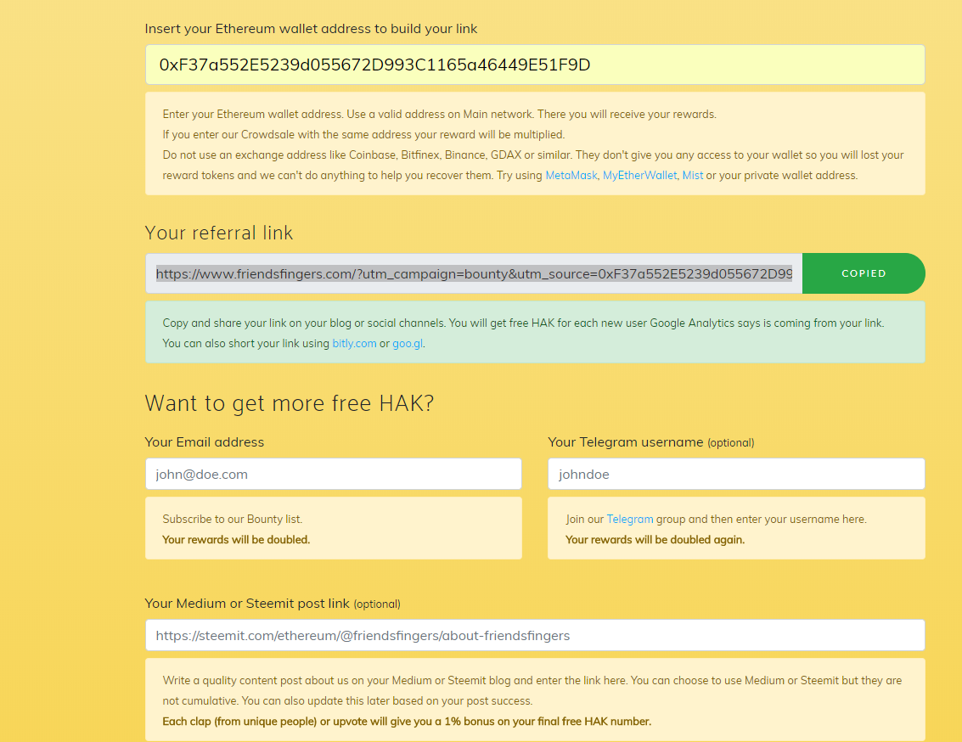Focus the Telegram username field with johndoe placeholder
The height and width of the screenshot is (742, 962).
coord(736,474)
